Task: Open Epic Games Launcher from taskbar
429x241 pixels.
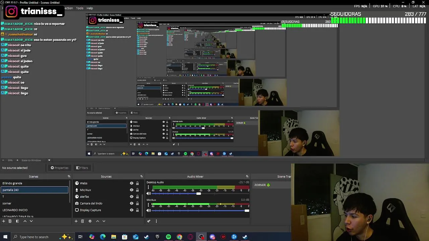Action: click(157, 237)
